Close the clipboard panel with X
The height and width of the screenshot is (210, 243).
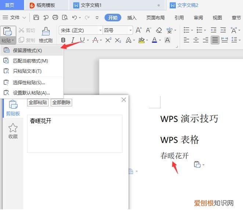point(124,100)
